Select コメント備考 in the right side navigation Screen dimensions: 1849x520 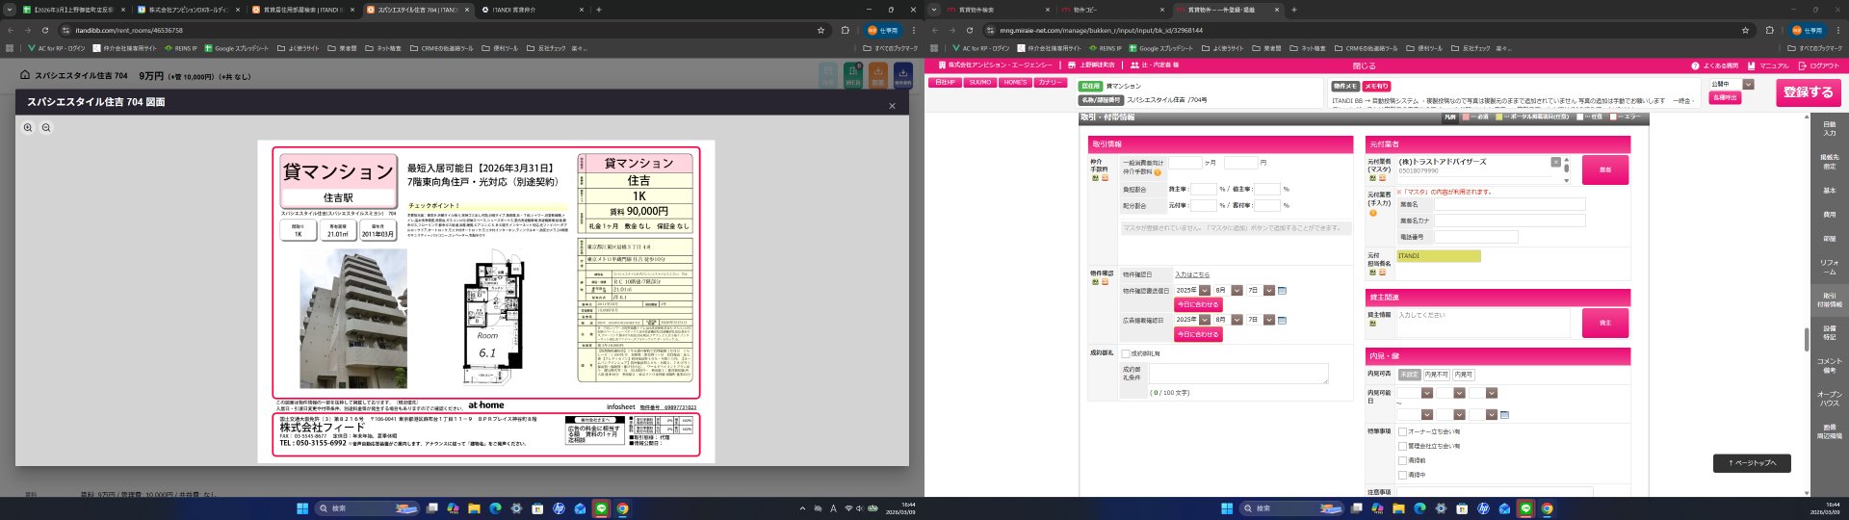[1829, 365]
